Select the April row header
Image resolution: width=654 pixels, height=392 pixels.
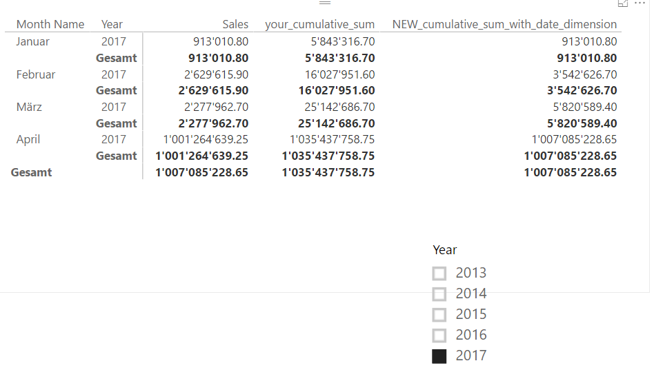coord(28,140)
